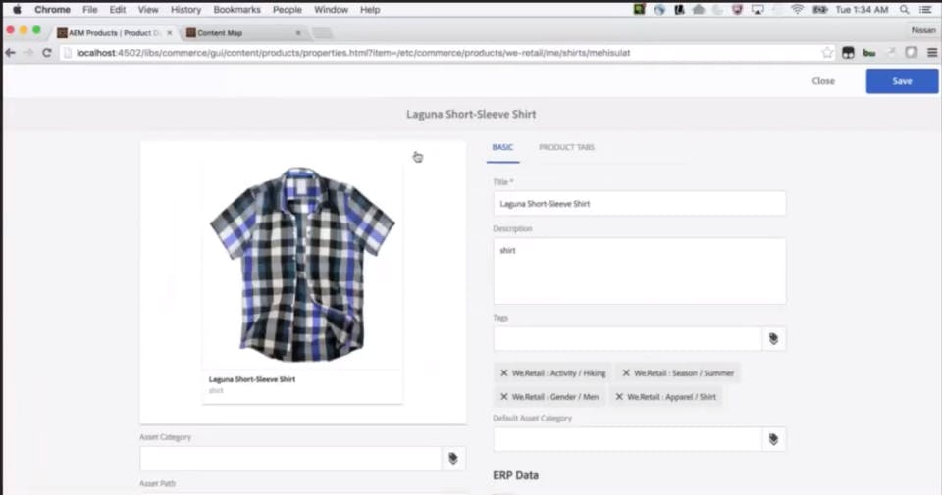The width and height of the screenshot is (942, 495).
Task: Open the Chrome hamburger menu
Action: (932, 53)
